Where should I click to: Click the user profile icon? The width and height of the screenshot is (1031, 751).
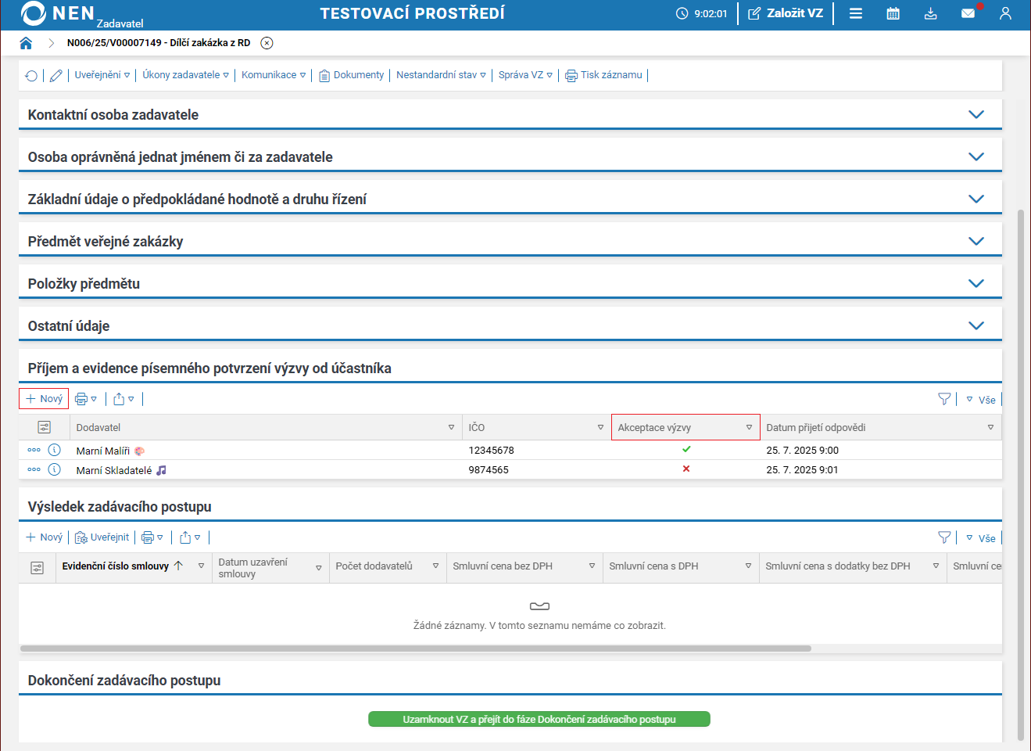1005,13
